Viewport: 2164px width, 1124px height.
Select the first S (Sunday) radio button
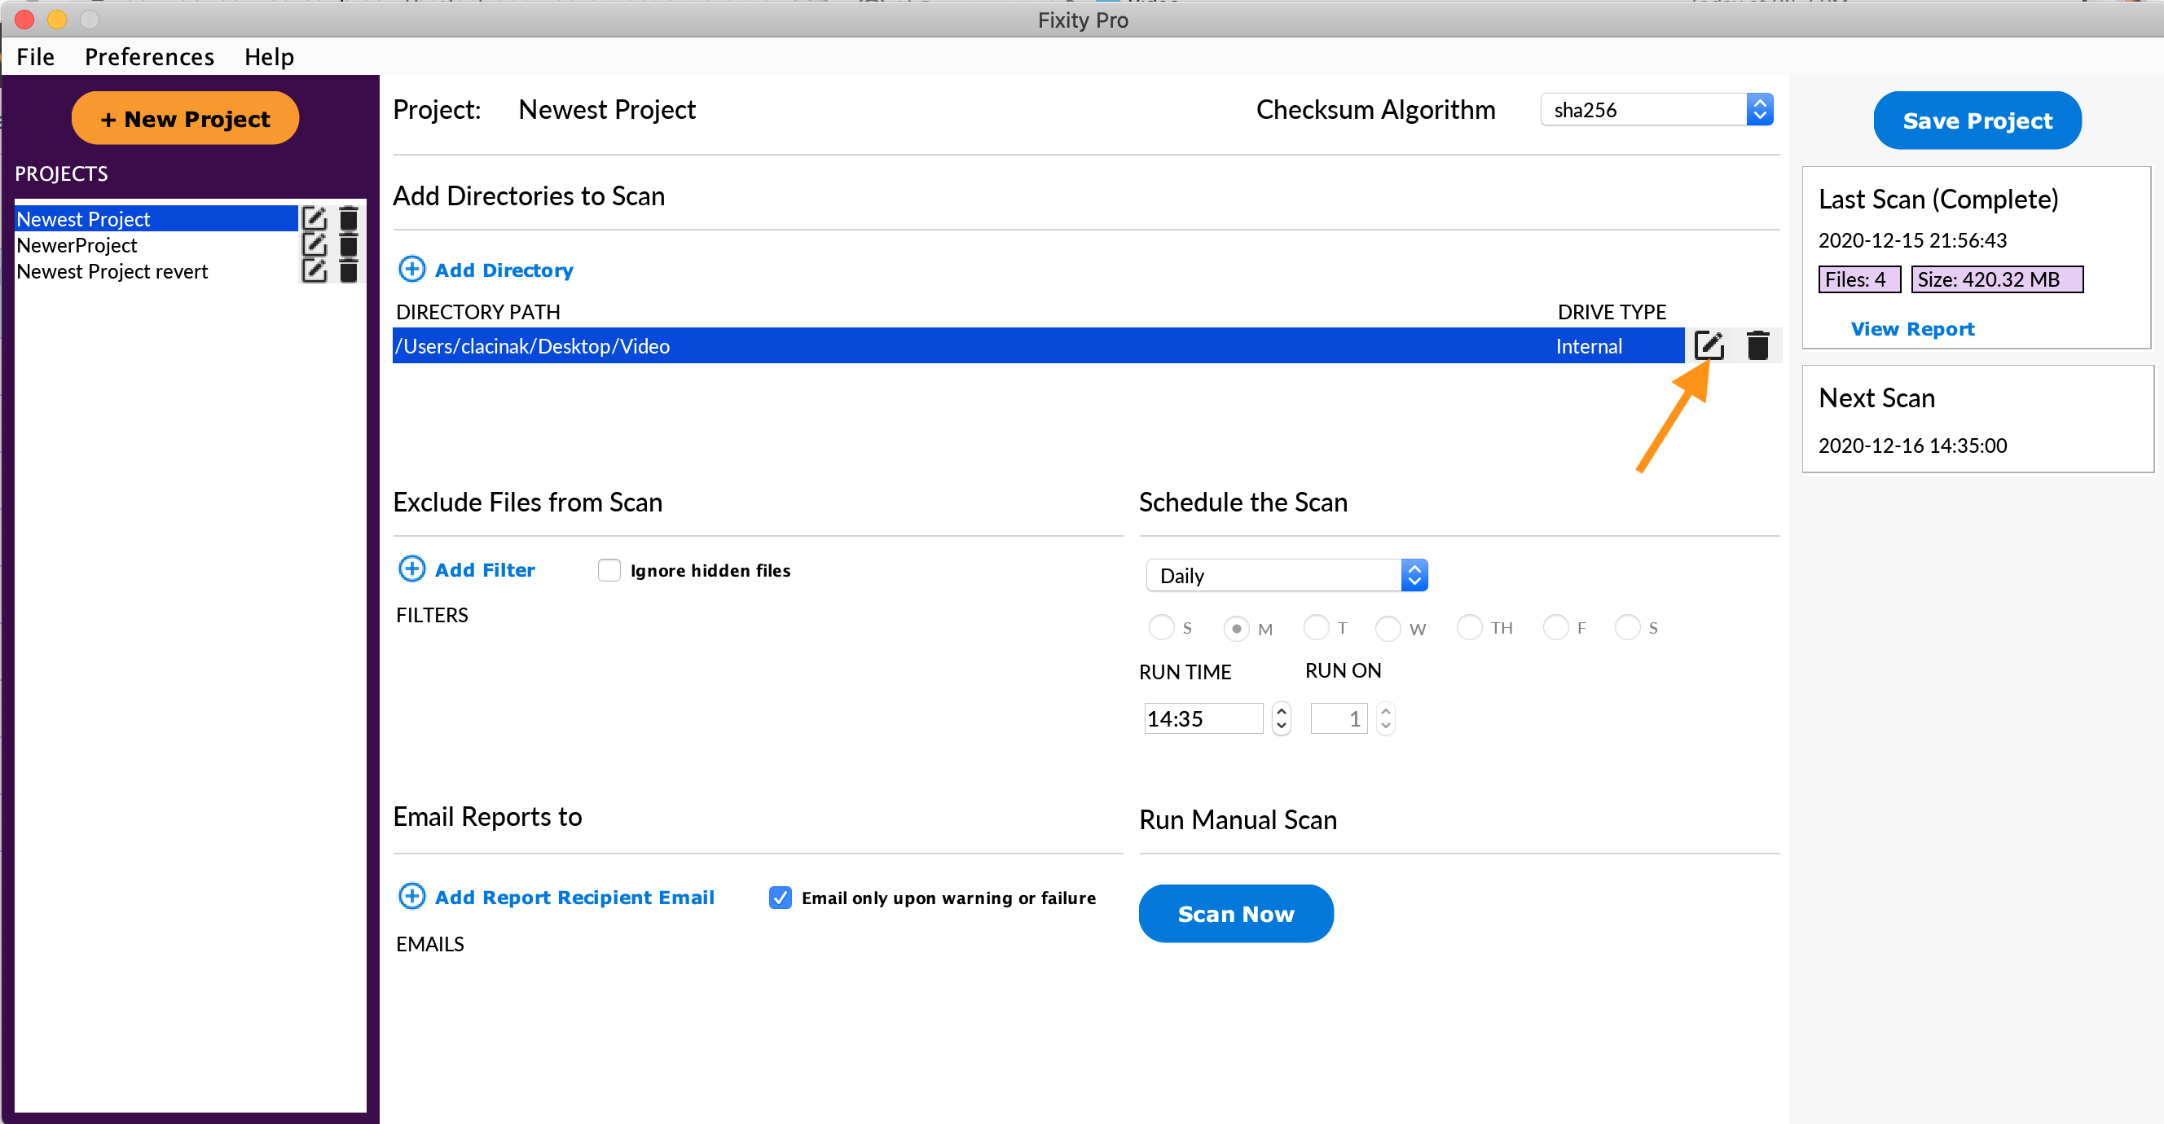click(1161, 627)
